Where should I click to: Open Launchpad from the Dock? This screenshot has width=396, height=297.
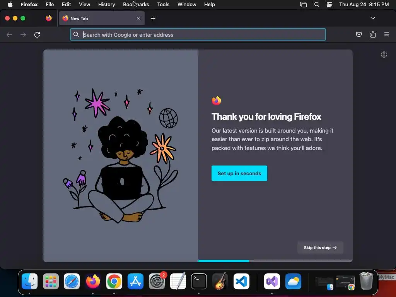coord(51,281)
